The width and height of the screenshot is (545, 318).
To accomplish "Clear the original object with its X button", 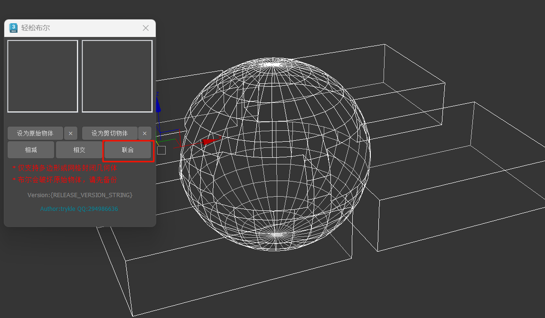I will pos(71,133).
